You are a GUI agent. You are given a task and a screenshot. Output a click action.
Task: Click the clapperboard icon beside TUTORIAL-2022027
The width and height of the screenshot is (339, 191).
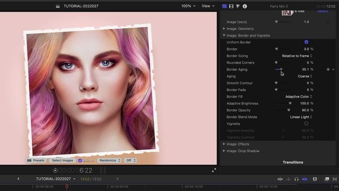(x=58, y=6)
